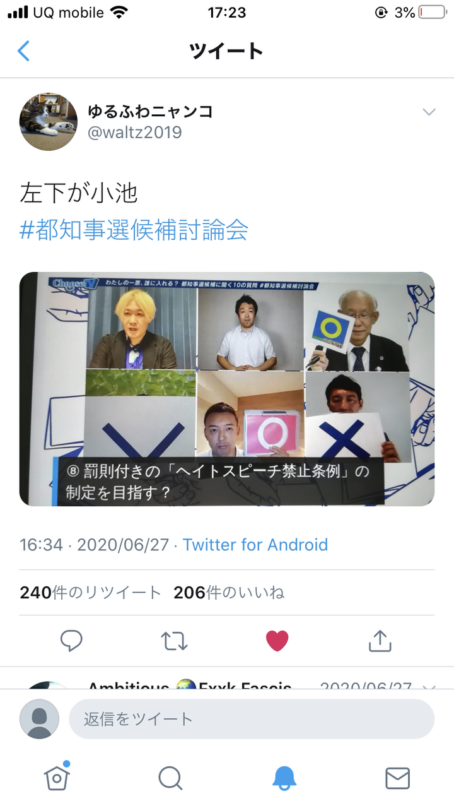Open the @waltz2019 handle

pos(135,133)
